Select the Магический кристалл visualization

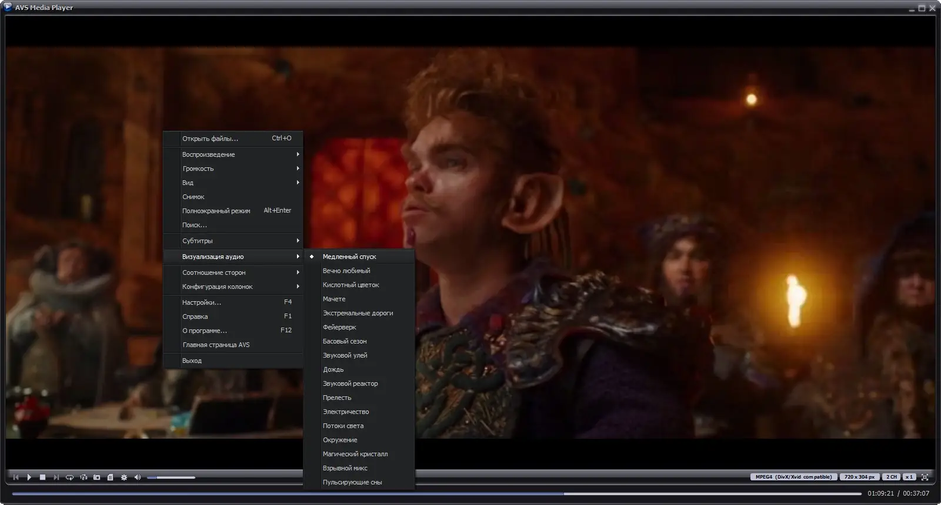[x=359, y=454]
